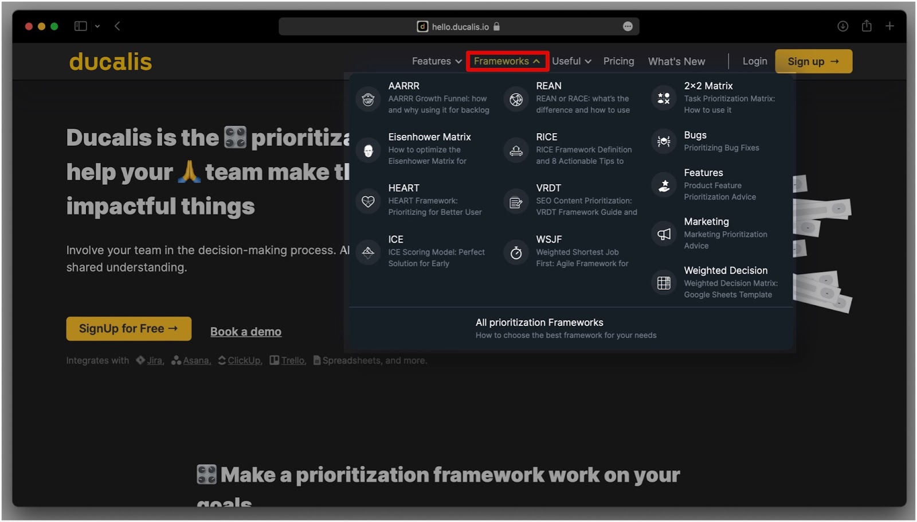
Task: Select the VRDT menu entry title
Action: [x=548, y=188]
